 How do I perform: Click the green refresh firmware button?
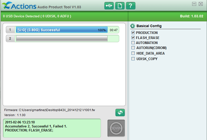[x=120, y=112]
